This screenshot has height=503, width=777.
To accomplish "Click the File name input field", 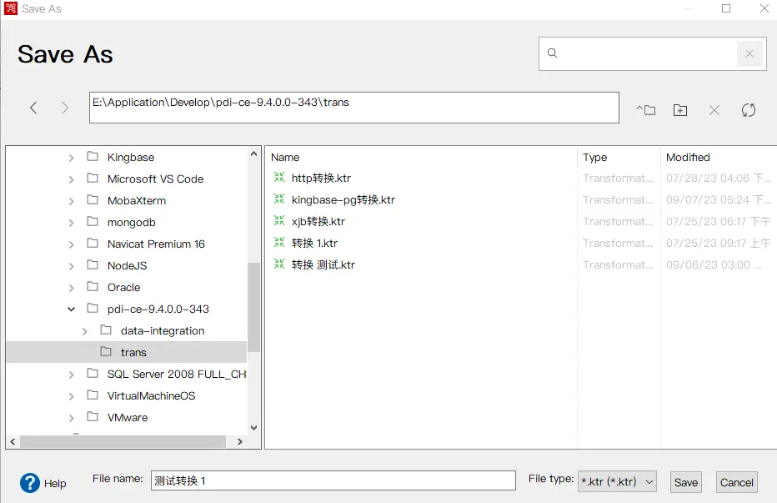I will (333, 480).
